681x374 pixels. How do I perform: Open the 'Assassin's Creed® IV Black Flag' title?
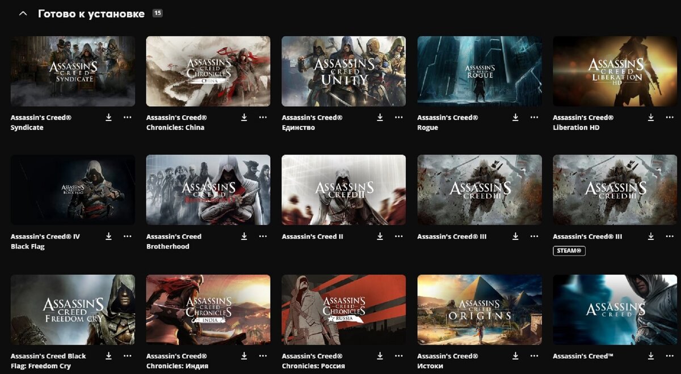tap(45, 242)
